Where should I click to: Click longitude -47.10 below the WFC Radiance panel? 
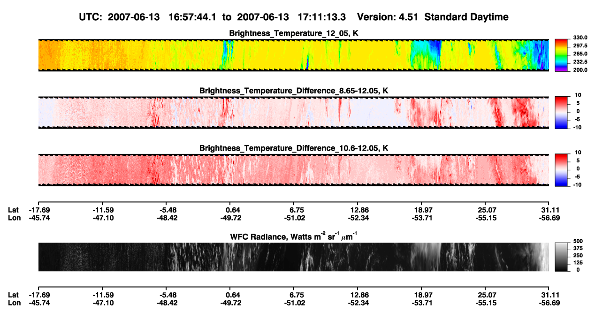click(103, 303)
